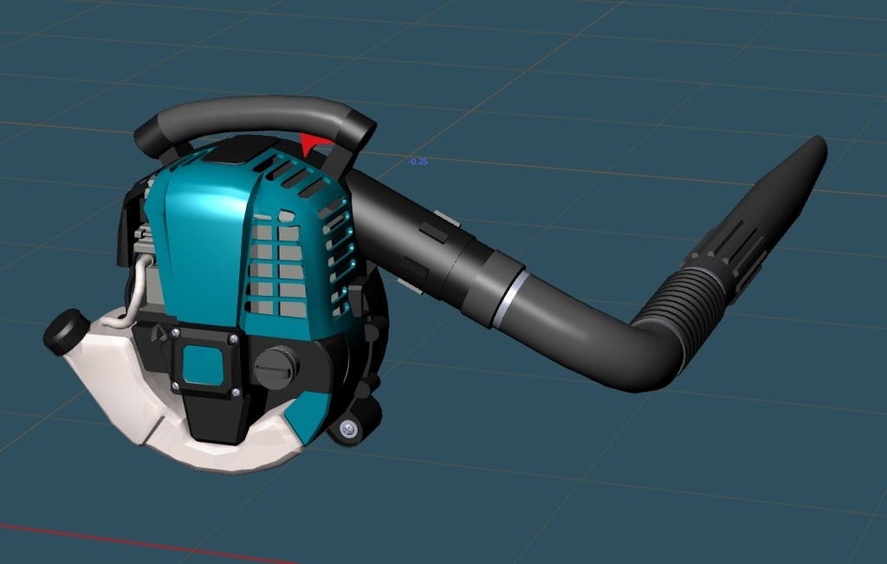Select the teal square air filter plate
The height and width of the screenshot is (564, 887).
pyautogui.click(x=203, y=366)
